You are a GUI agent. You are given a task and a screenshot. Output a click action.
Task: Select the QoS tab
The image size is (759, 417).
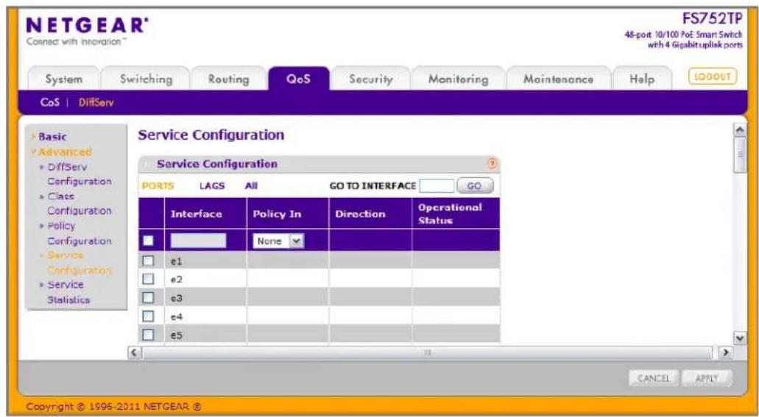(x=299, y=79)
